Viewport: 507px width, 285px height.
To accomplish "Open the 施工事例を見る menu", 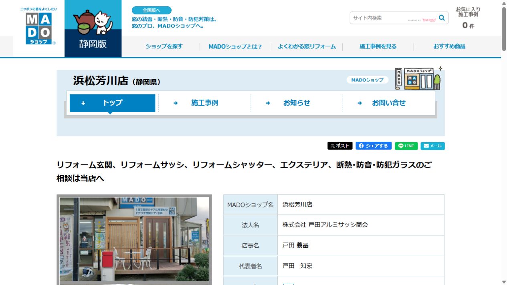I will tap(378, 46).
